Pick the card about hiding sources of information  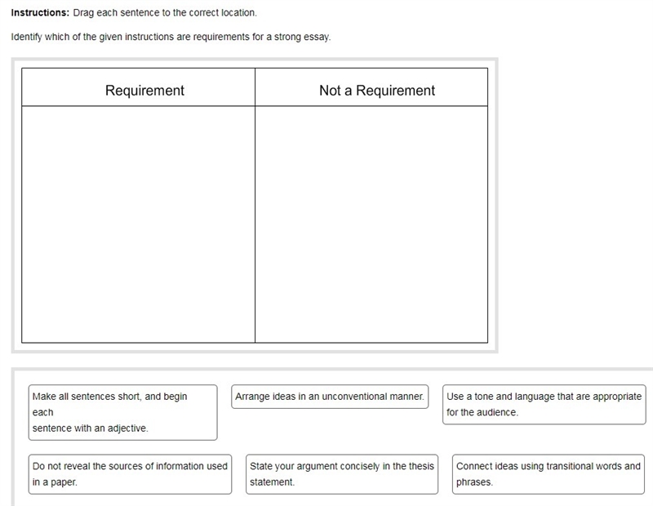(x=130, y=474)
